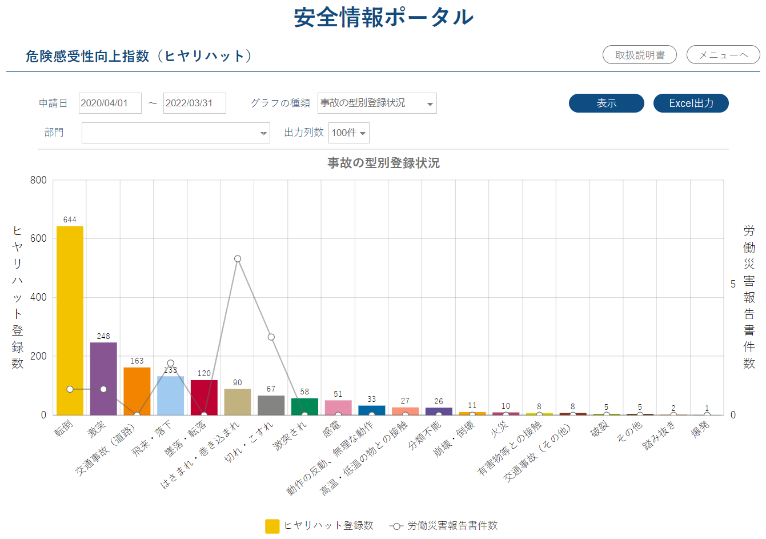Select the light blue 飛来・落下 bar
The image size is (766, 539).
click(171, 396)
